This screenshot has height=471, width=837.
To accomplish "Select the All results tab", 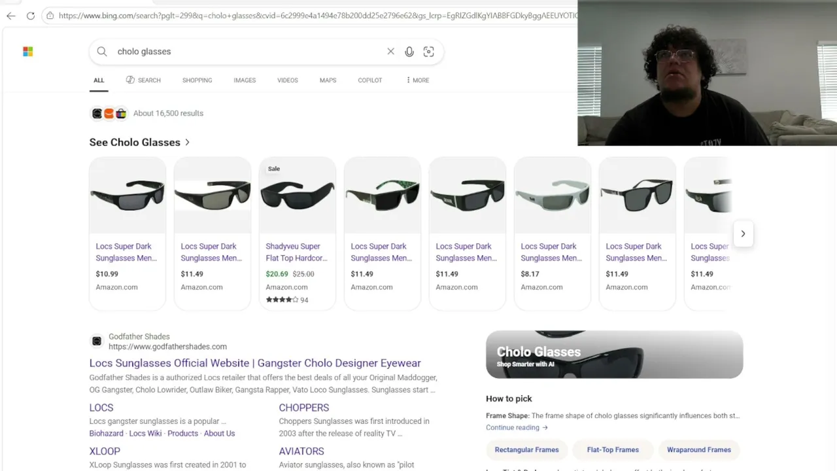I will tap(99, 80).
